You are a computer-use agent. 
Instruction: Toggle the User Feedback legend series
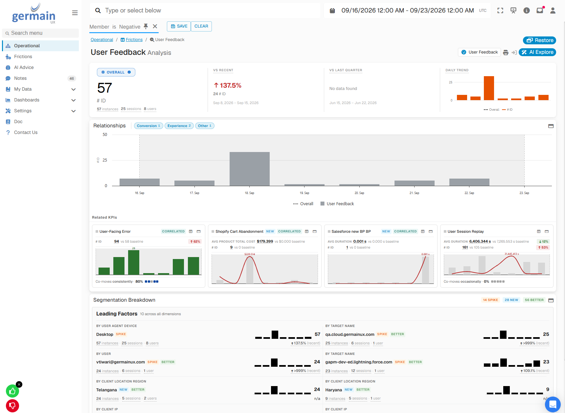tap(337, 204)
